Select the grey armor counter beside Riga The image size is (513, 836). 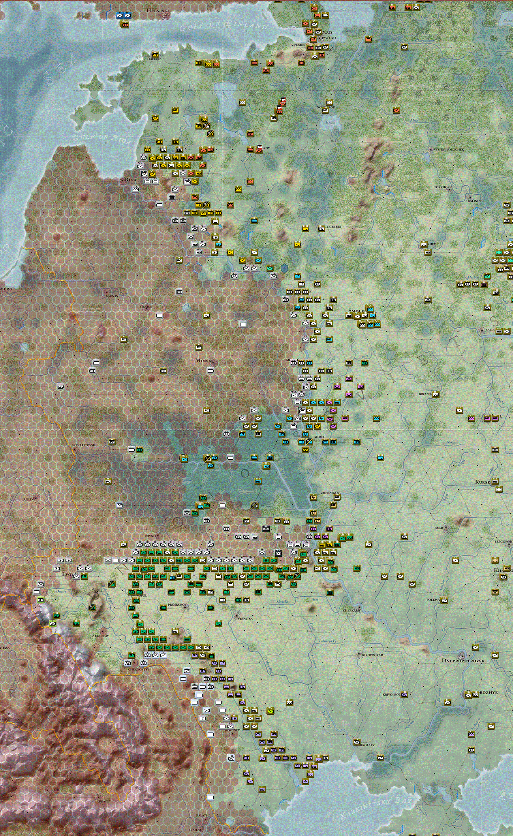[135, 189]
